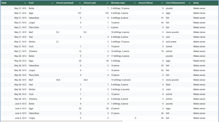Select the '7 shillings, 4 pence' cell
This screenshot has width=219, height=122.
point(119,104)
